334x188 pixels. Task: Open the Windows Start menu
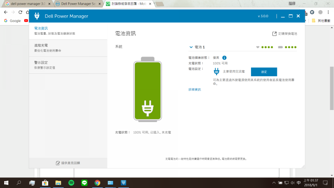point(6,183)
